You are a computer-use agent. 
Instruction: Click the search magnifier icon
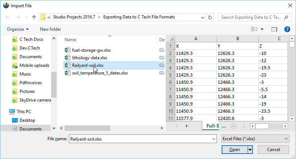[x=286, y=17]
